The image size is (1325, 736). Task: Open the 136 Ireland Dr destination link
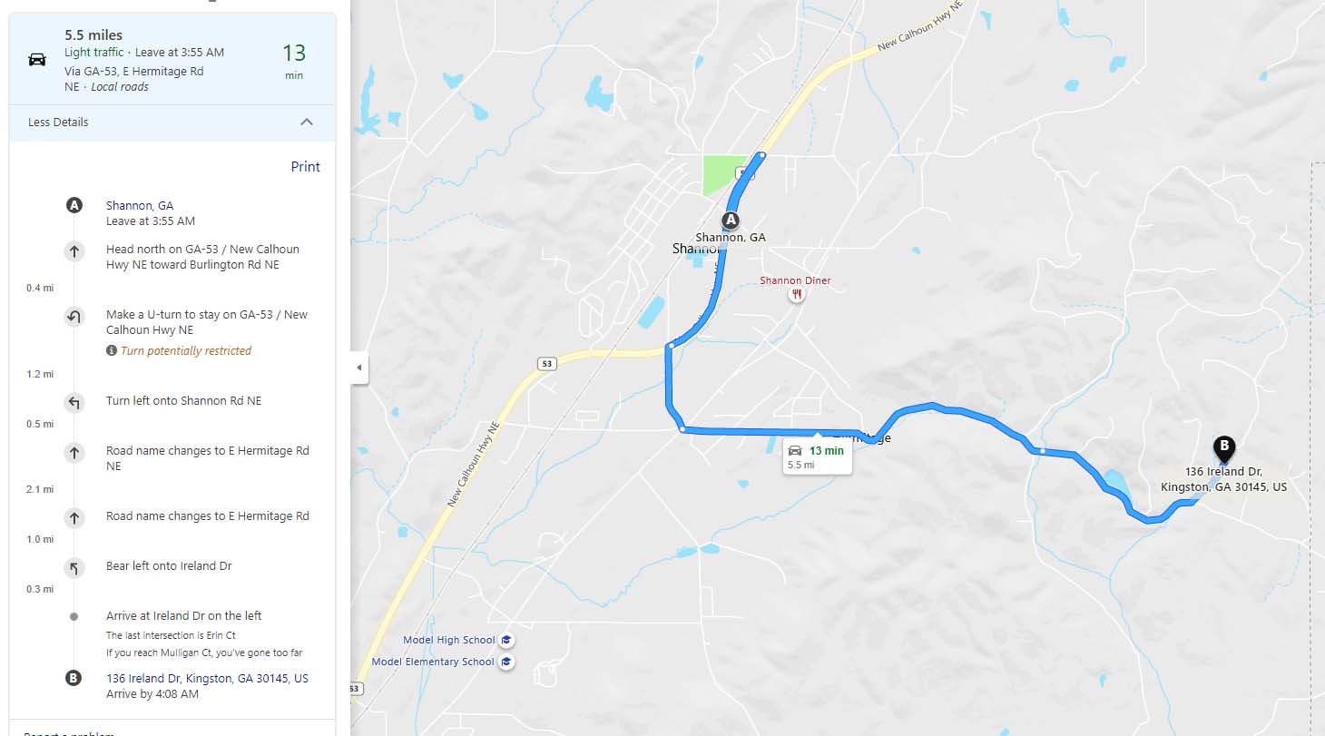(207, 678)
